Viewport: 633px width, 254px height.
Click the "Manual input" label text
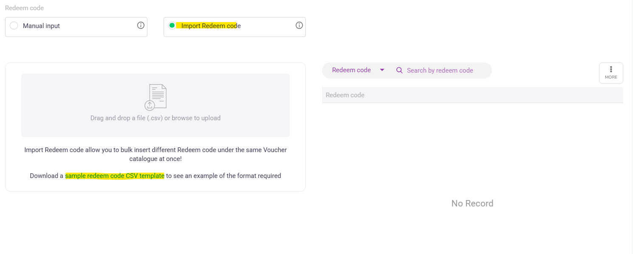41,26
